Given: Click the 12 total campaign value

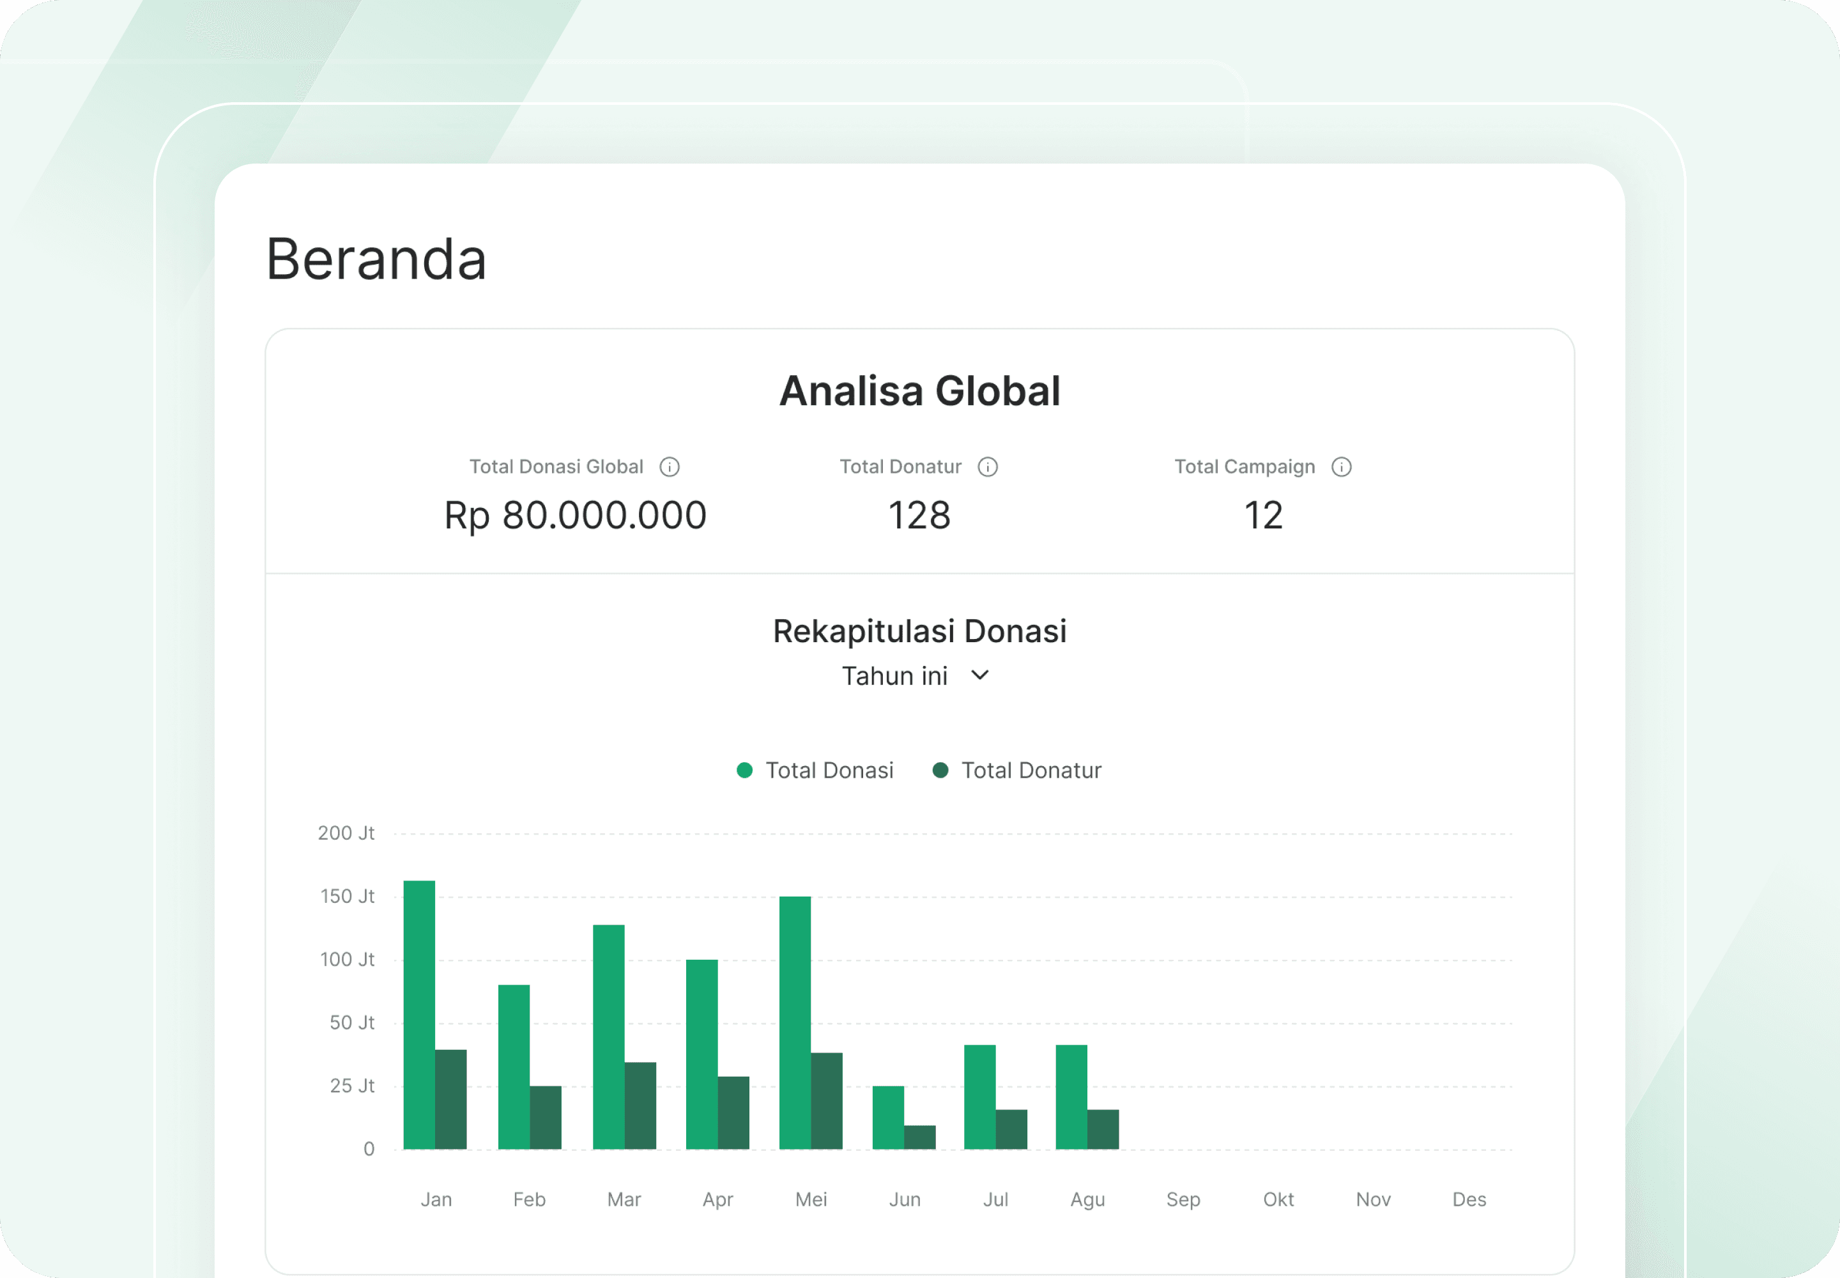Looking at the screenshot, I should [x=1262, y=515].
